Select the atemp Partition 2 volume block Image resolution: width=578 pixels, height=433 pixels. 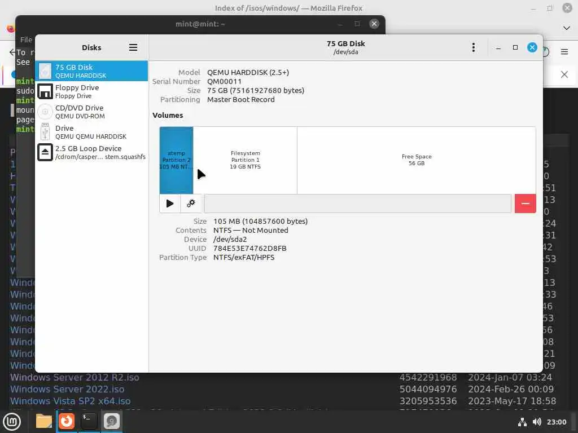pyautogui.click(x=176, y=160)
